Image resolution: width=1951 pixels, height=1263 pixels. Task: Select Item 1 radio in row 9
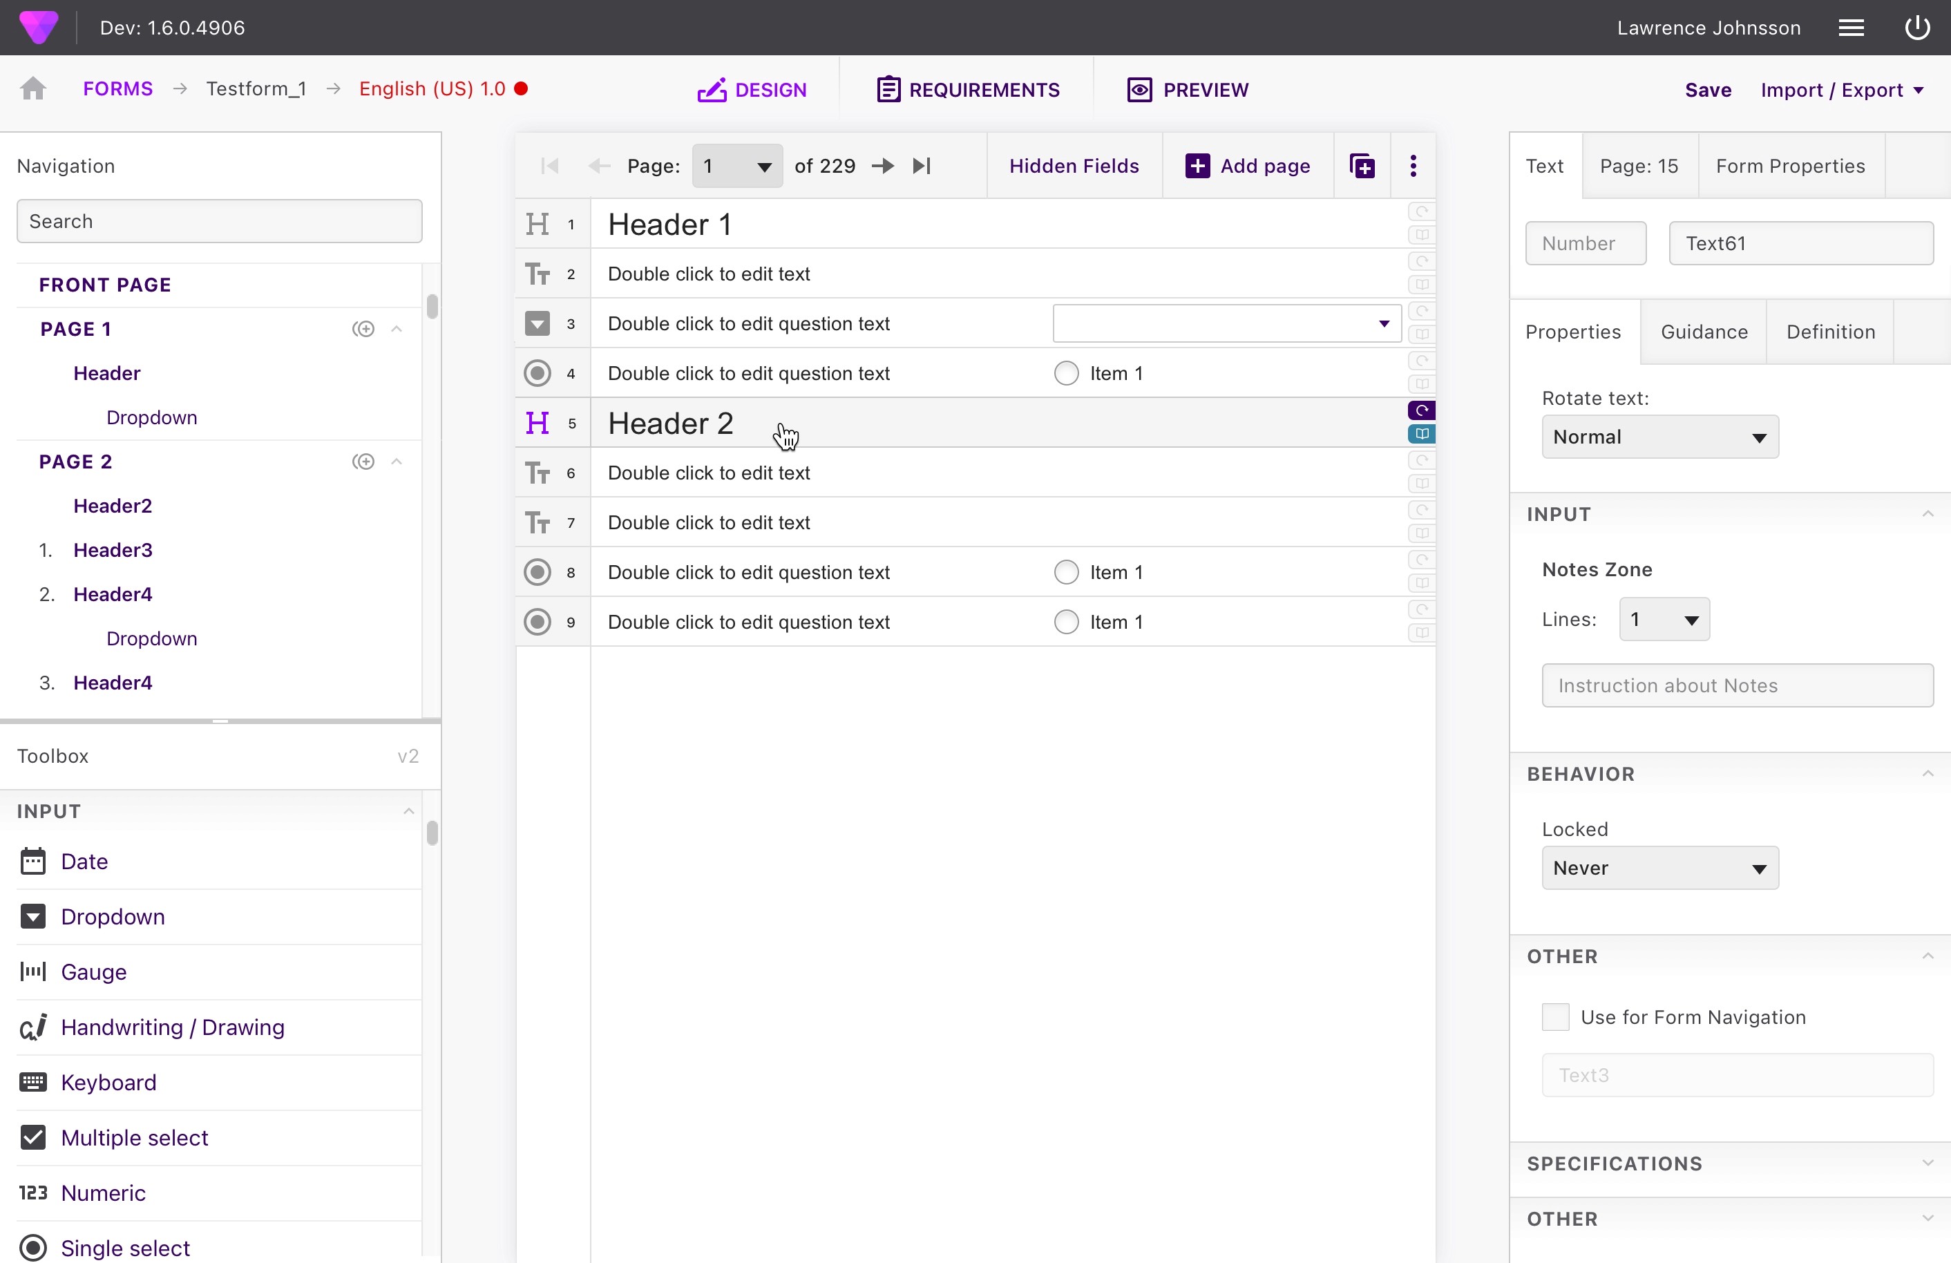click(x=1066, y=622)
